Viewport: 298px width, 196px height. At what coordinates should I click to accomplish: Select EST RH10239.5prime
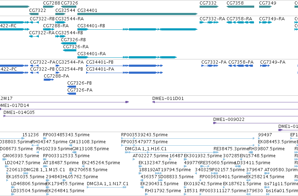coord(38,152)
